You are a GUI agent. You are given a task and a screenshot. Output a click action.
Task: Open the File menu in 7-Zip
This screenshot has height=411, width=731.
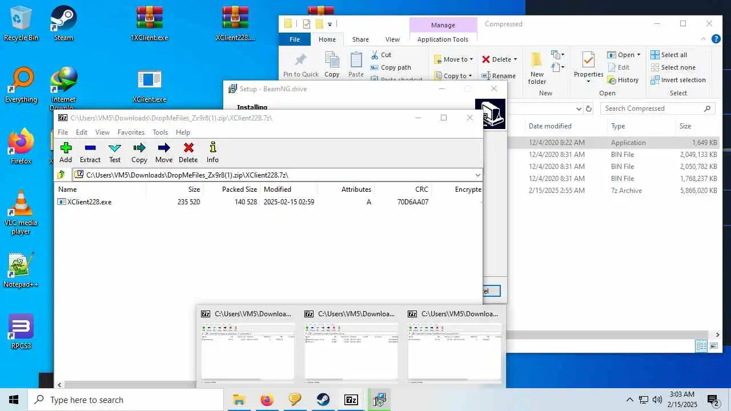tap(63, 132)
